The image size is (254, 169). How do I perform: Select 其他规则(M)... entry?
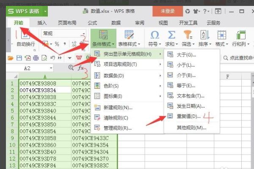(x=192, y=128)
